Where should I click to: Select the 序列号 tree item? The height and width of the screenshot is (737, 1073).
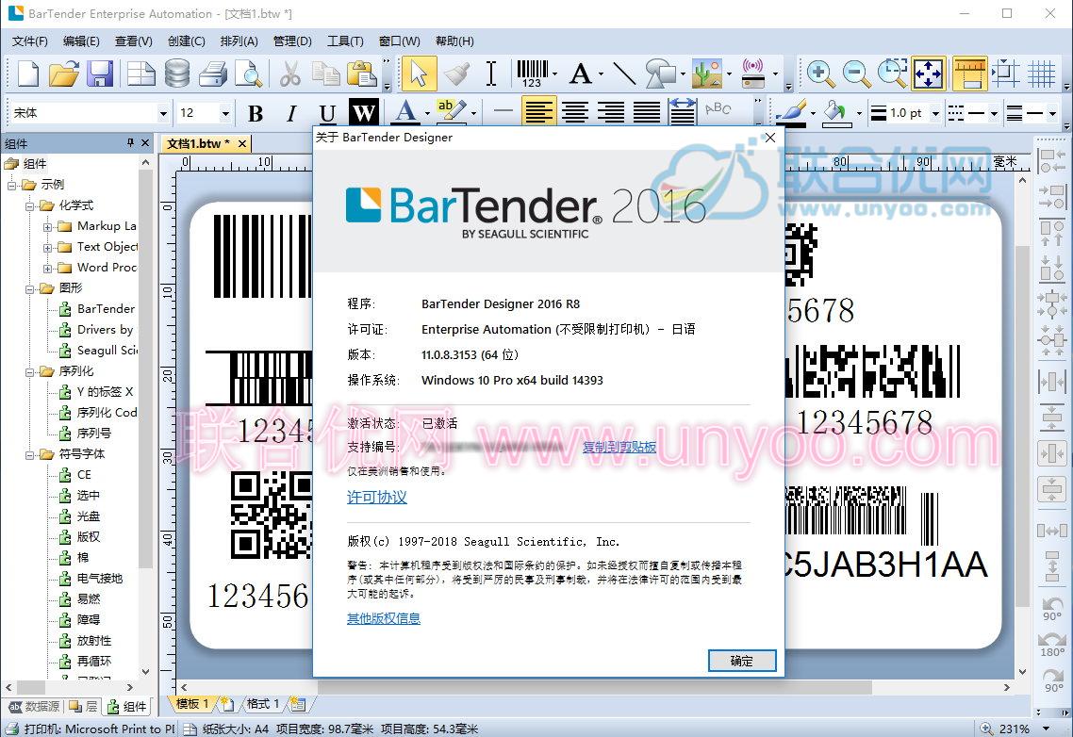click(93, 434)
